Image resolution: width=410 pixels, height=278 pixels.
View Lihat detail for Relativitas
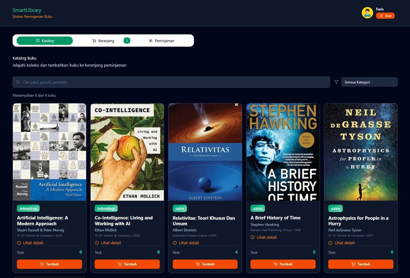pyautogui.click(x=186, y=243)
